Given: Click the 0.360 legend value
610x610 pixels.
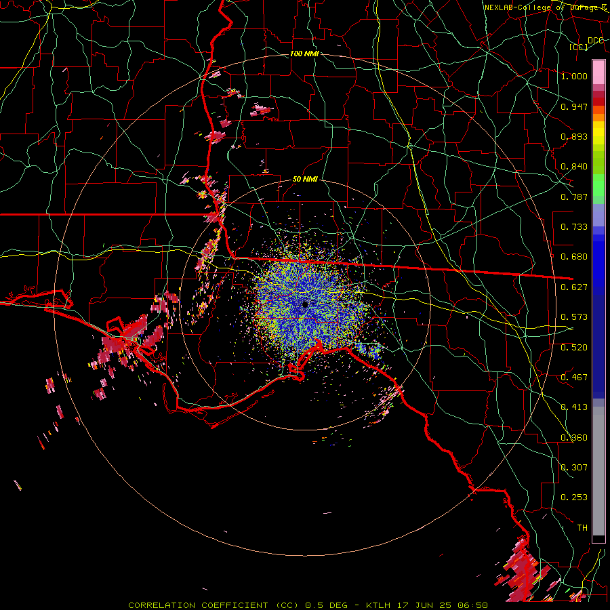Looking at the screenshot, I should [574, 438].
